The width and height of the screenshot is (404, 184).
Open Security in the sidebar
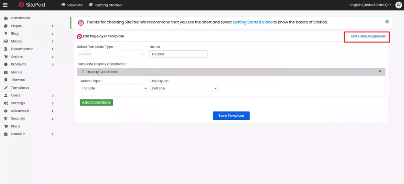(x=18, y=119)
